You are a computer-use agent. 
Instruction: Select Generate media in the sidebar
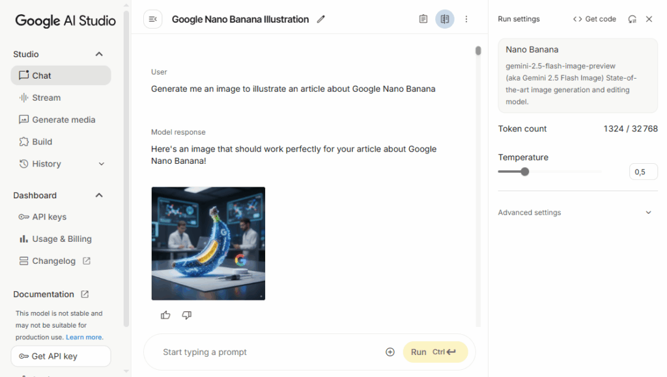(x=63, y=120)
